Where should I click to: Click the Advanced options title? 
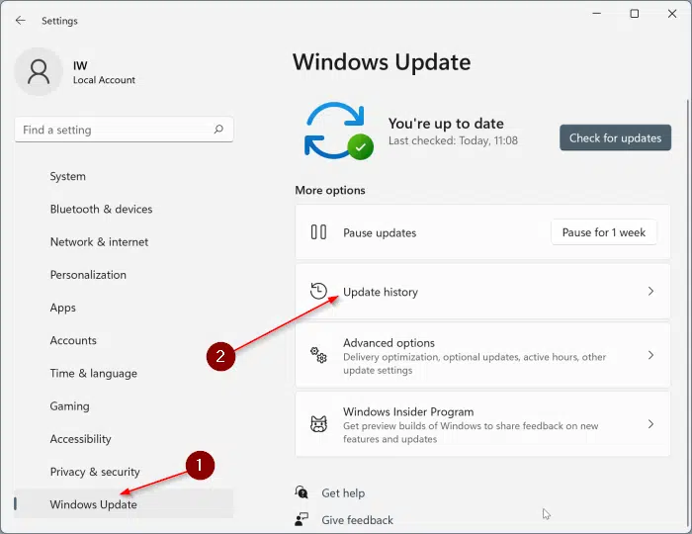coord(389,343)
